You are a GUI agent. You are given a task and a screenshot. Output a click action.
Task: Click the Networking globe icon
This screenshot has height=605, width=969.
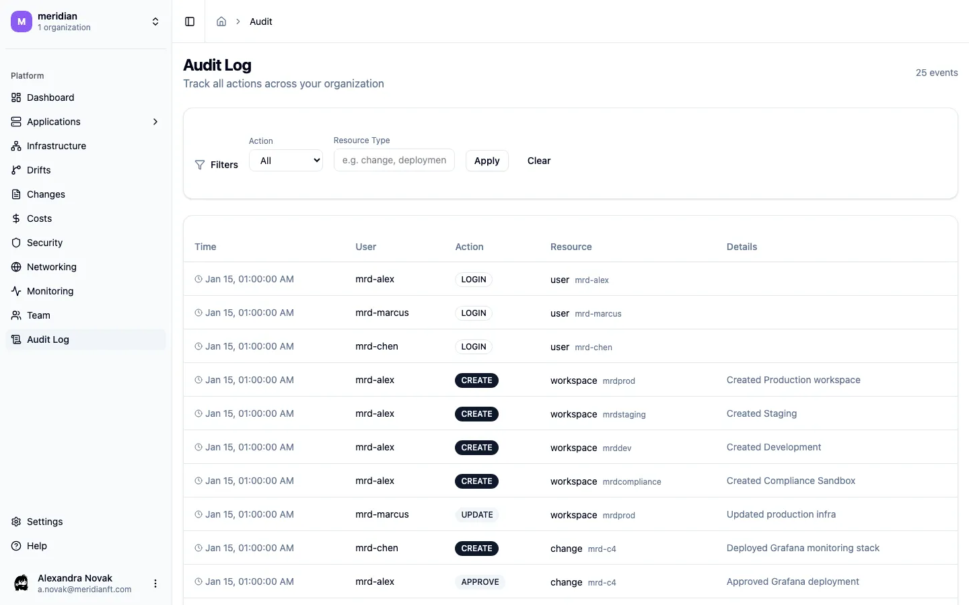tap(15, 267)
